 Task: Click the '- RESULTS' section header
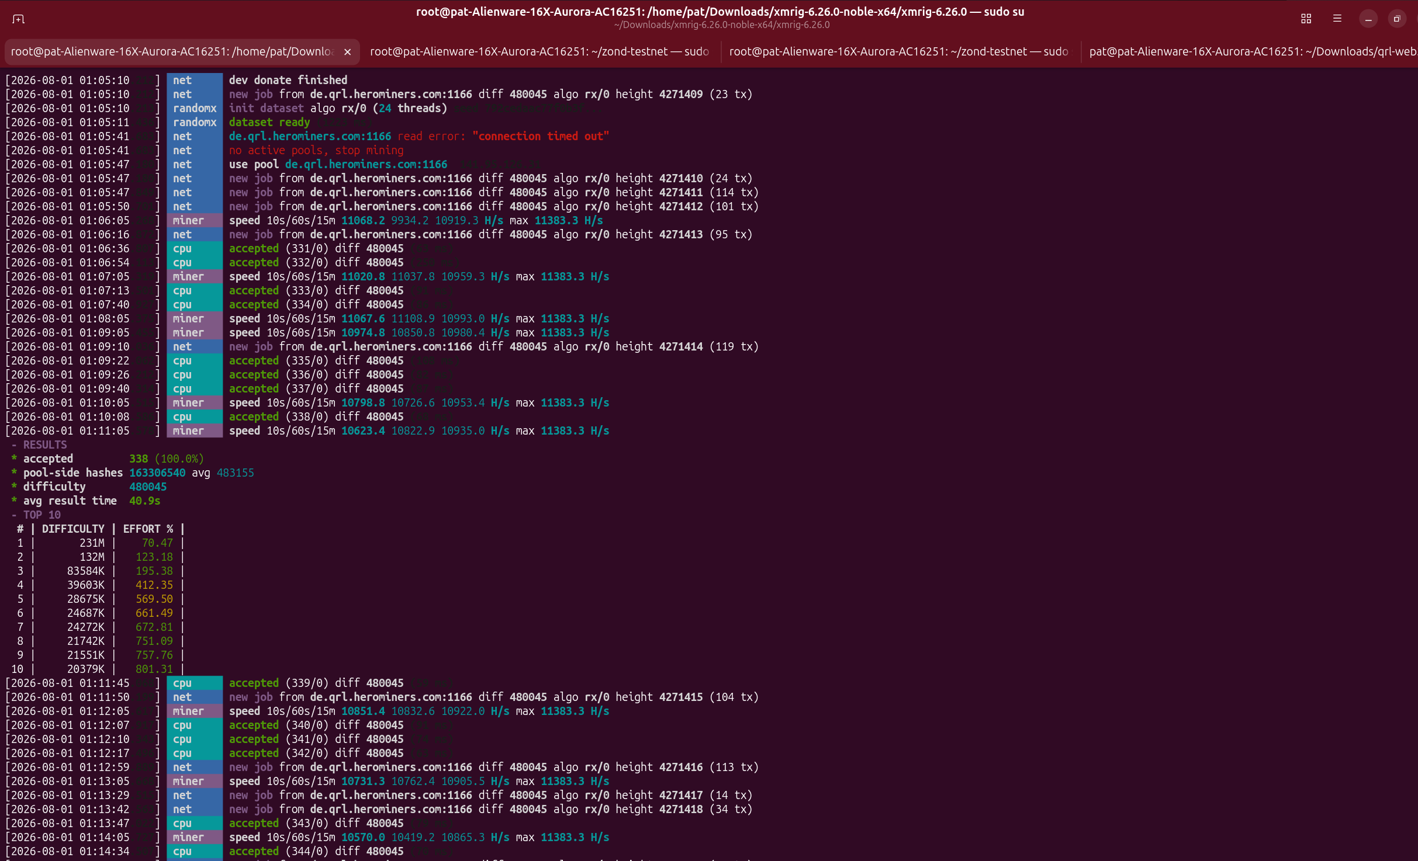coord(39,445)
